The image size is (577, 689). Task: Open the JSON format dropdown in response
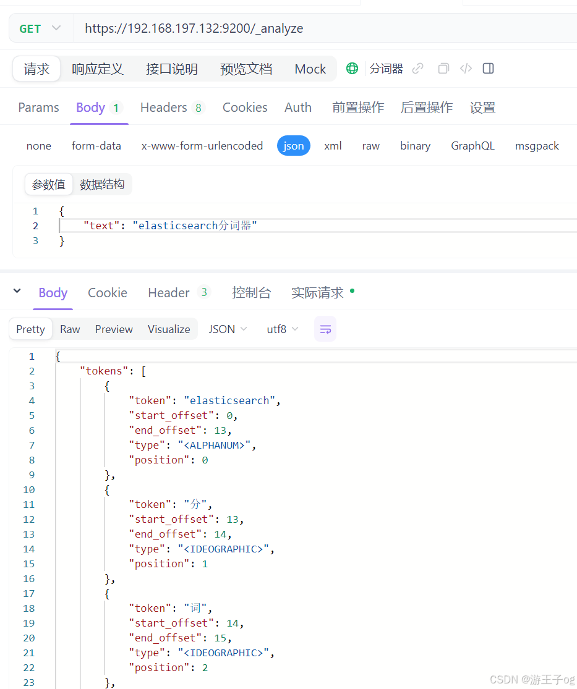click(x=228, y=329)
